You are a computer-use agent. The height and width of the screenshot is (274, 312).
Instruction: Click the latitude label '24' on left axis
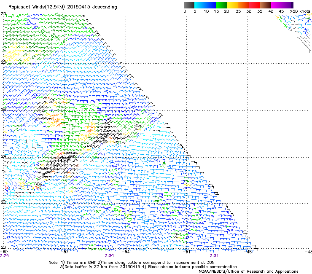(3, 156)
